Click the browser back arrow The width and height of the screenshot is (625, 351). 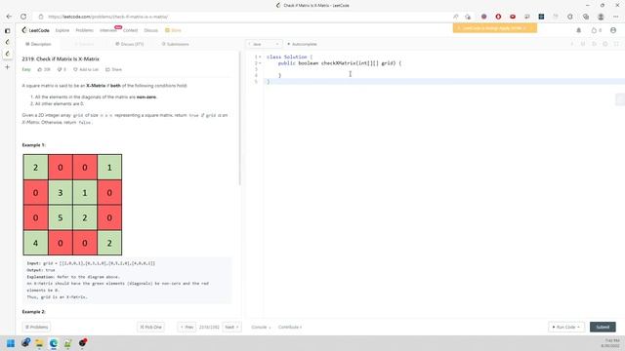click(x=9, y=17)
